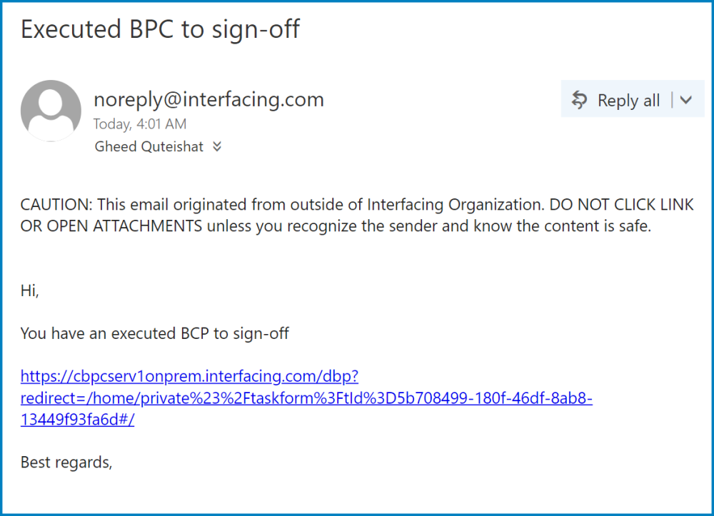
Task: Click the You have an executed BCP sentence
Action: [154, 333]
